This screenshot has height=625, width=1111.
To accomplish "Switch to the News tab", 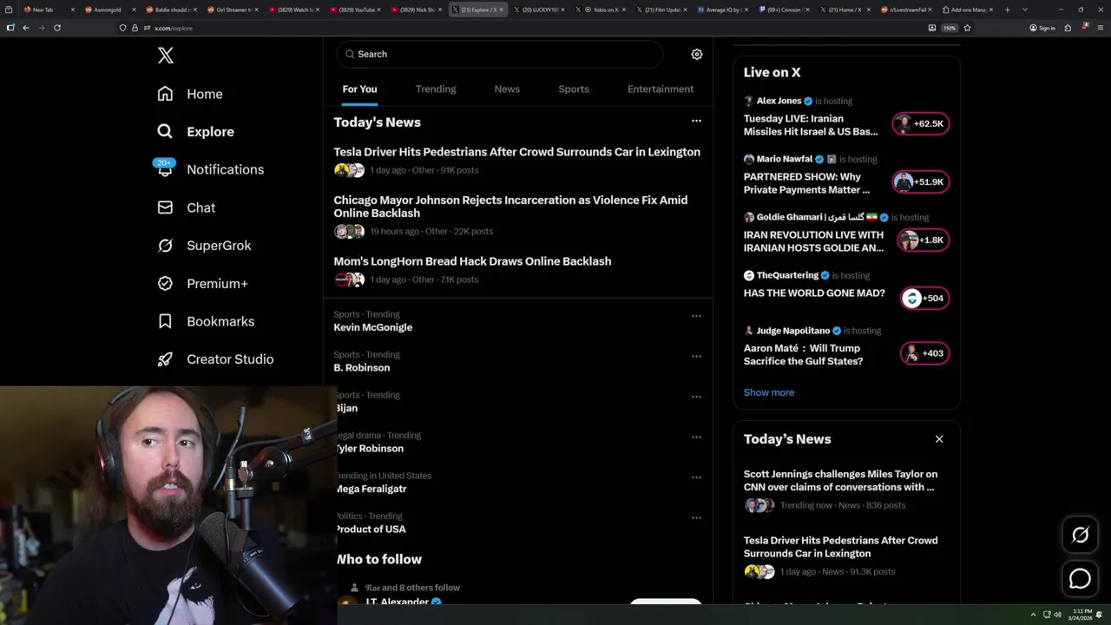I will tap(507, 89).
